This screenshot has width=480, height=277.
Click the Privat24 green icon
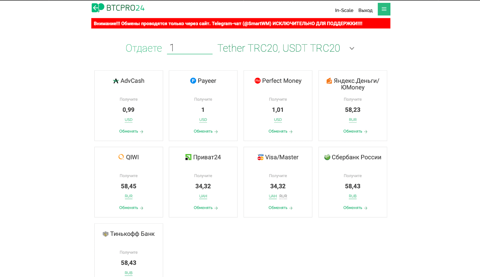coord(188,157)
